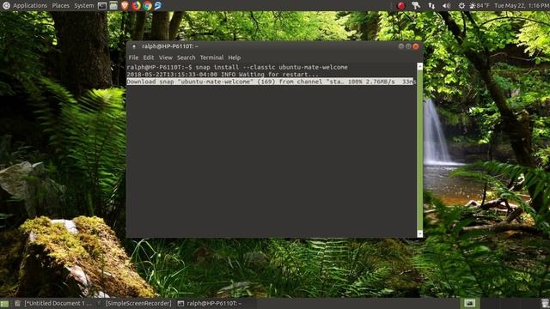Click the show desktop button in bottom panel
This screenshot has width=550, height=309.
pyautogui.click(x=4, y=303)
